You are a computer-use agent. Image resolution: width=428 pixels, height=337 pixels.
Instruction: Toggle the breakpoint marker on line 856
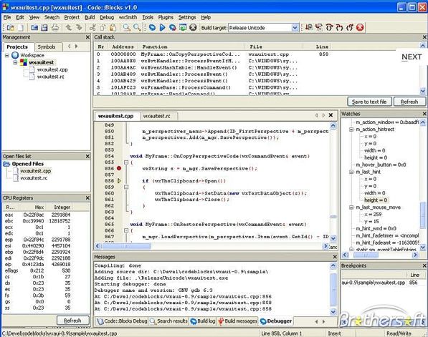tap(119, 168)
